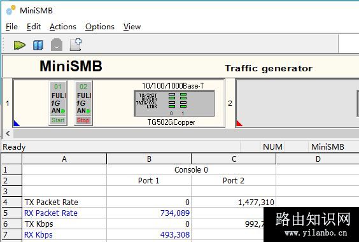Select column D header

click(x=318, y=159)
